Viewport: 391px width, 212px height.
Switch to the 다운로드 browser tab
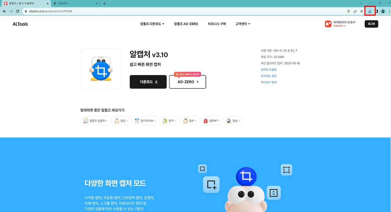75,3
